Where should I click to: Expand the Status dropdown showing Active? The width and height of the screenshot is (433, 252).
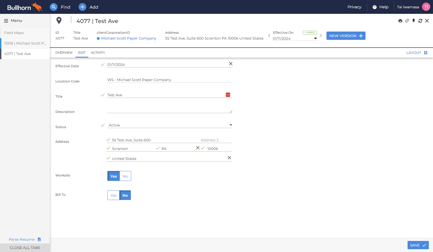170,125
